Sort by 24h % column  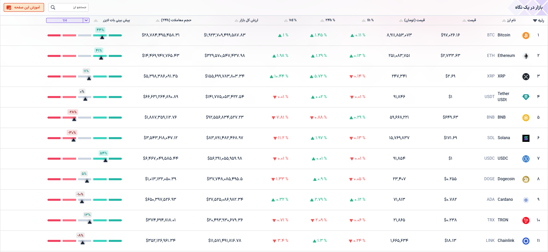click(328, 20)
